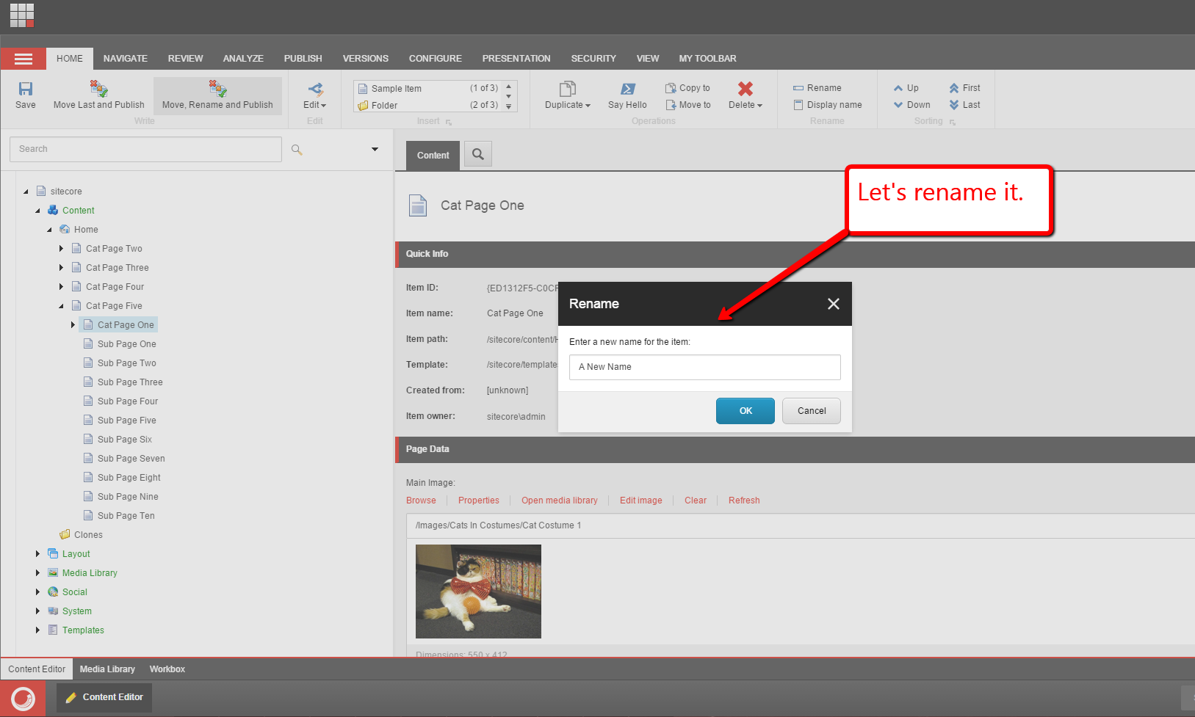Screen dimensions: 1195x717
Task: Click the Duplicate icon in Operations
Action: point(567,89)
